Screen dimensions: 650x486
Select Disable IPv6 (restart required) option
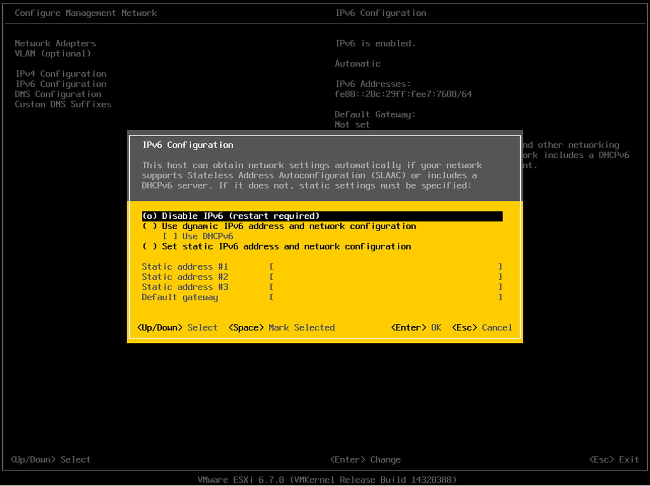(322, 216)
